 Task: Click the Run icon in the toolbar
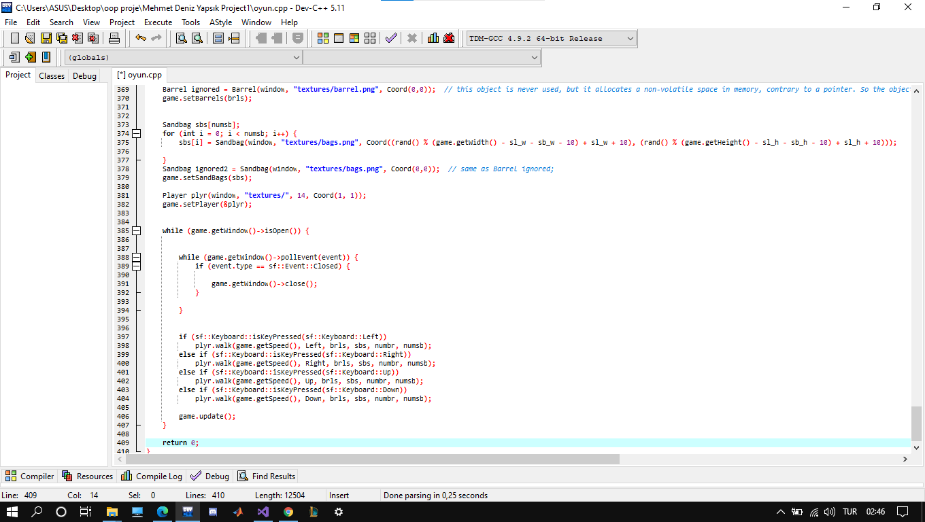tap(338, 38)
